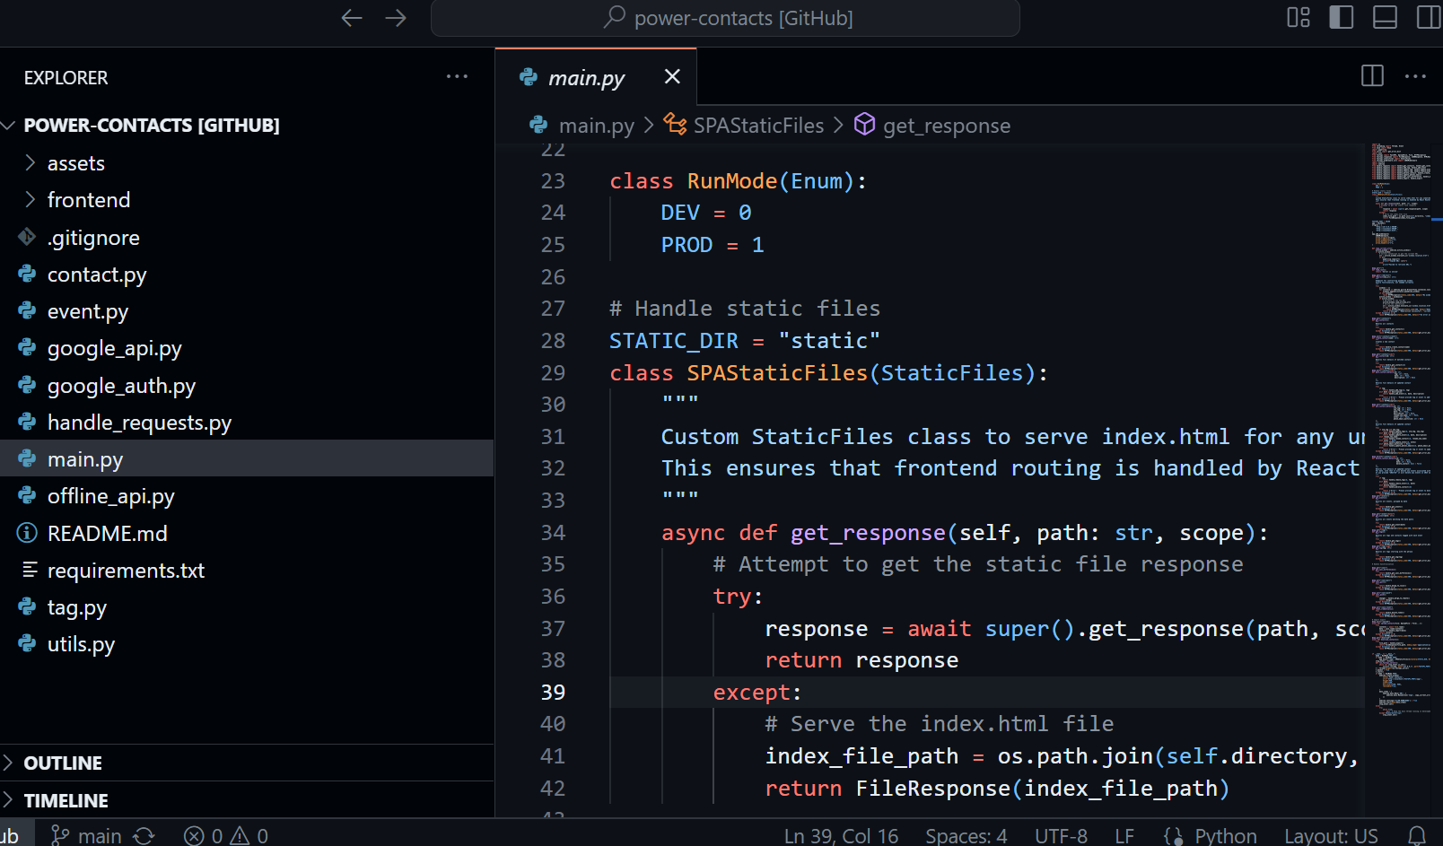Click SPAStaticFiles breadcrumb item

(758, 126)
